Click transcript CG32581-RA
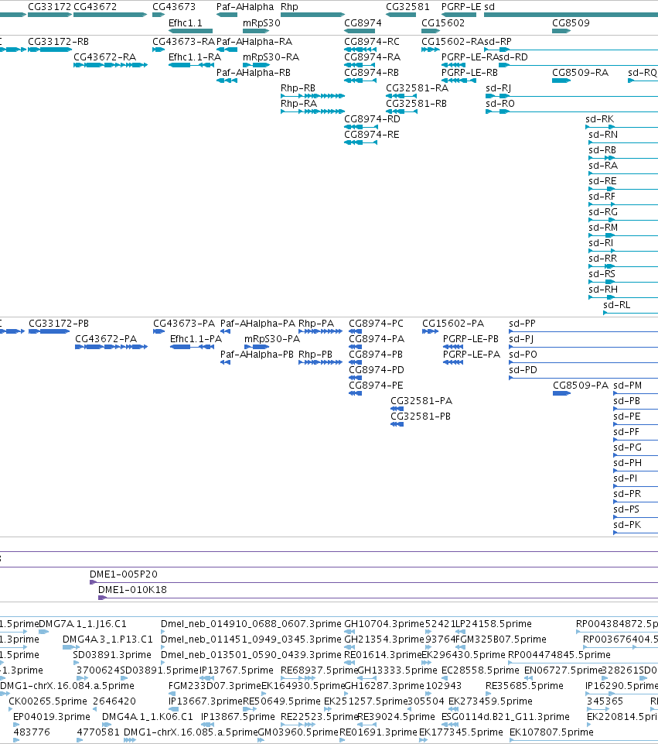This screenshot has height=744, width=658. [417, 88]
